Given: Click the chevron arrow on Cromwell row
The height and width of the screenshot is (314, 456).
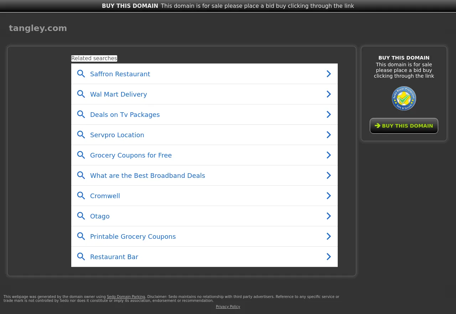Looking at the screenshot, I should 329,196.
